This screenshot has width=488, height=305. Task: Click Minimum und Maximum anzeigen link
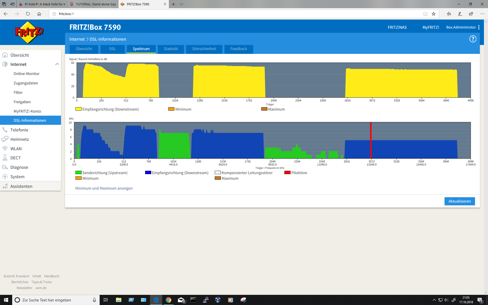point(104,188)
